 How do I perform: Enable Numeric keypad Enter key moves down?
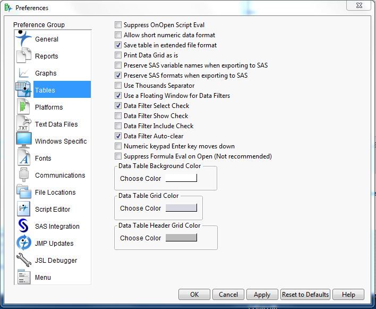point(118,146)
